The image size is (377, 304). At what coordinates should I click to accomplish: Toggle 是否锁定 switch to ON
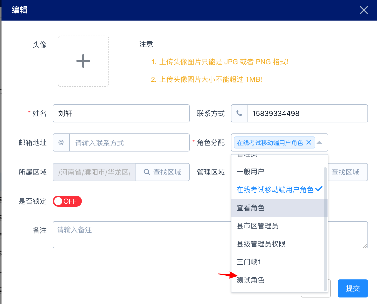67,201
